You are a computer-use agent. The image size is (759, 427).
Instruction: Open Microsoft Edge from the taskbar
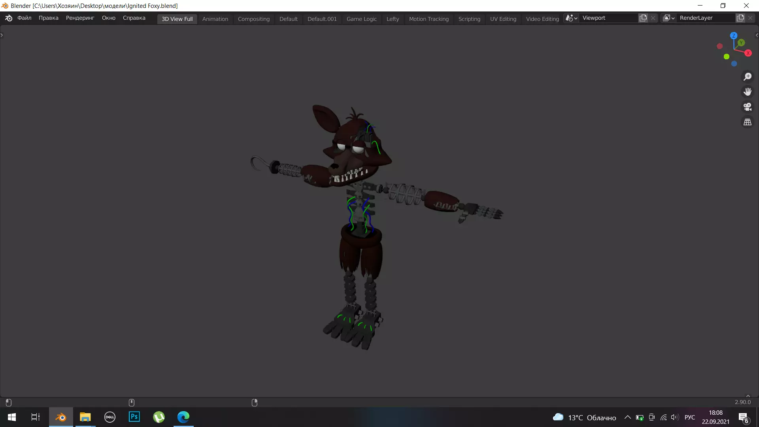point(183,417)
